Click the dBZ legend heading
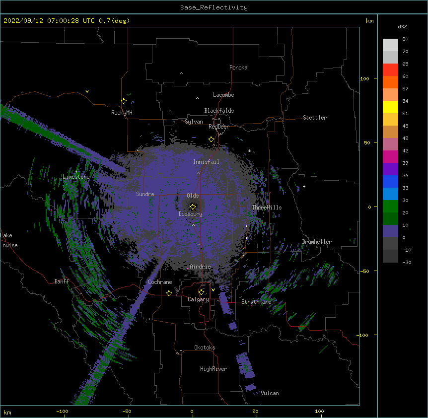This screenshot has height=418, width=428. [402, 26]
